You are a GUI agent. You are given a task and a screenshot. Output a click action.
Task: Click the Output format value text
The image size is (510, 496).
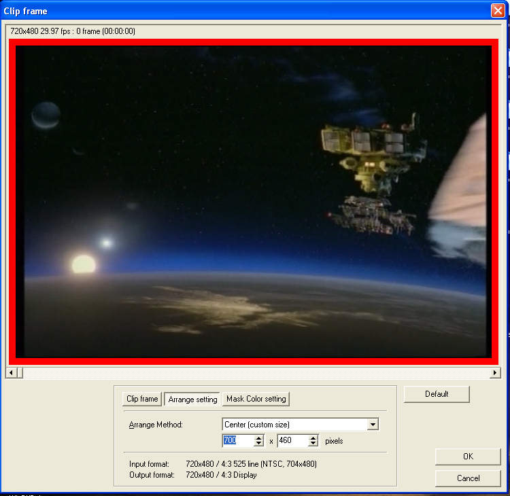click(x=221, y=475)
